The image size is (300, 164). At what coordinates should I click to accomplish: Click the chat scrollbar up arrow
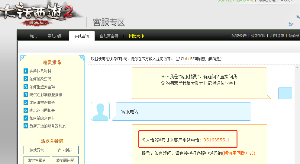click(297, 68)
